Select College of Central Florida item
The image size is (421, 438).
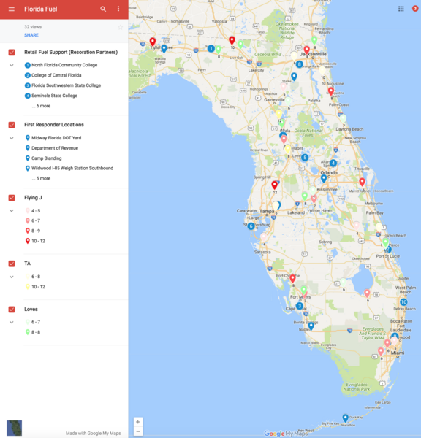53,75
